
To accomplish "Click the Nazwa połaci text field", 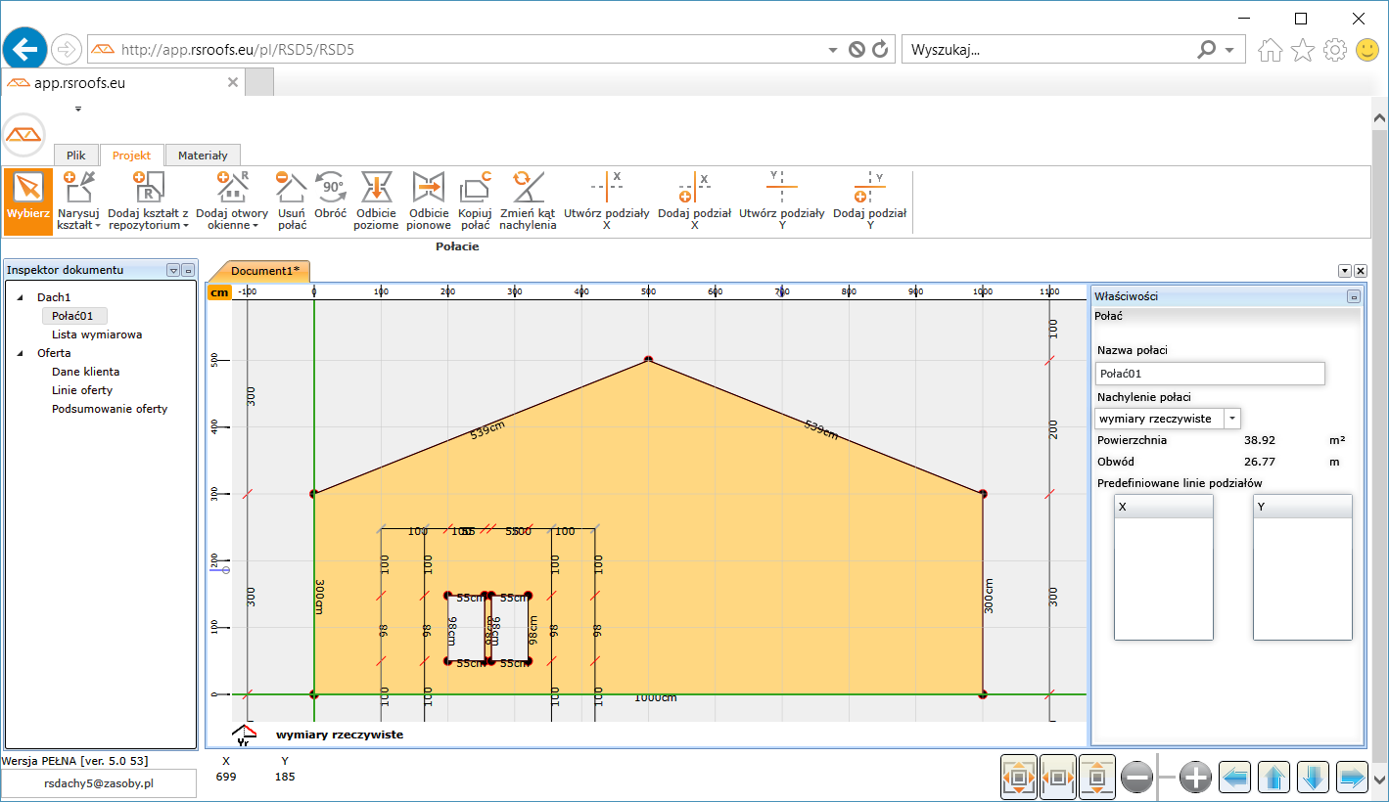I will [1210, 374].
